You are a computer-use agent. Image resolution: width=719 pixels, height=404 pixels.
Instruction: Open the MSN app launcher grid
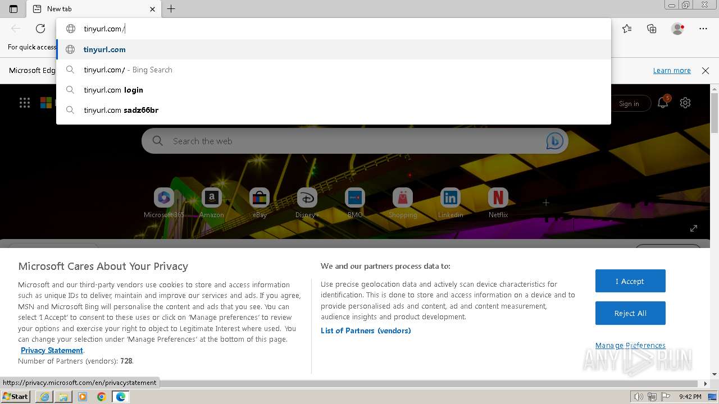(25, 103)
